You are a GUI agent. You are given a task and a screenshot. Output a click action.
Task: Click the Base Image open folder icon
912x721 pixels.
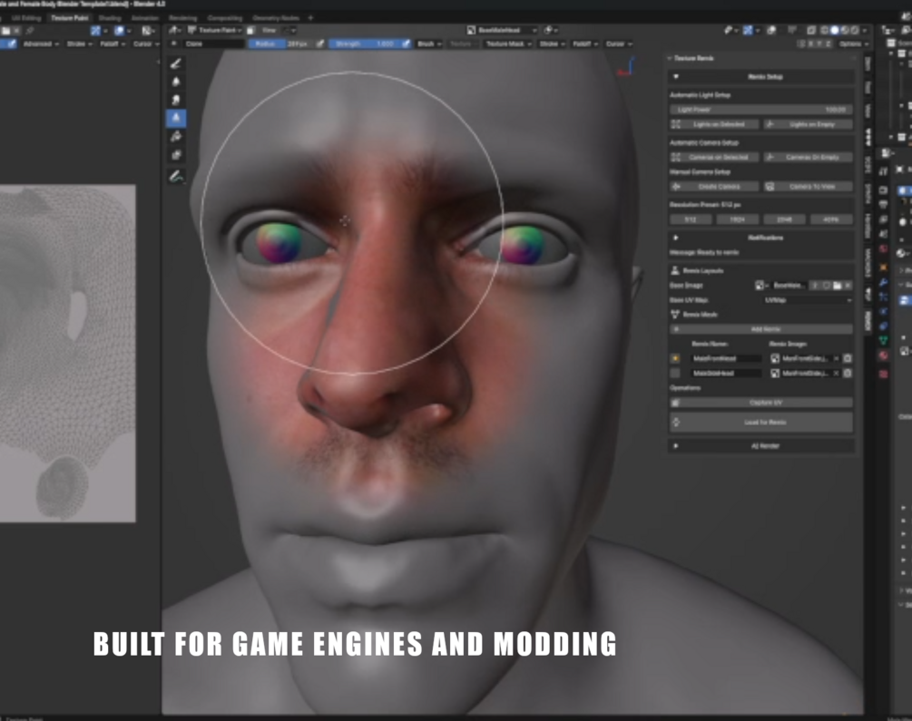[837, 286]
